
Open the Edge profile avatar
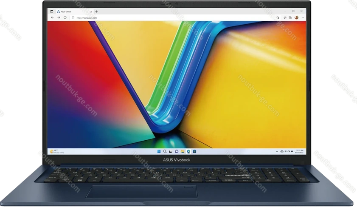(296, 17)
